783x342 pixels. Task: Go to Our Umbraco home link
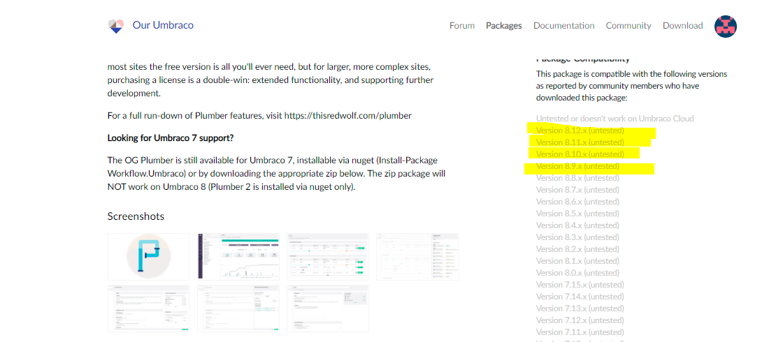[163, 25]
